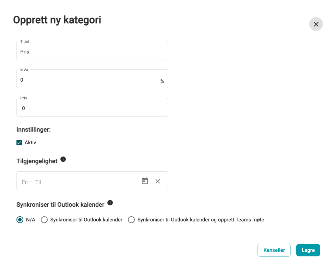Focus the MVA percentage field

[92, 79]
